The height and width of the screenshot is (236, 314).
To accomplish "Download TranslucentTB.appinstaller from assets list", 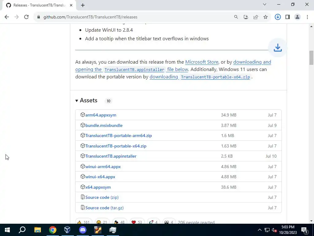I will pos(111,156).
